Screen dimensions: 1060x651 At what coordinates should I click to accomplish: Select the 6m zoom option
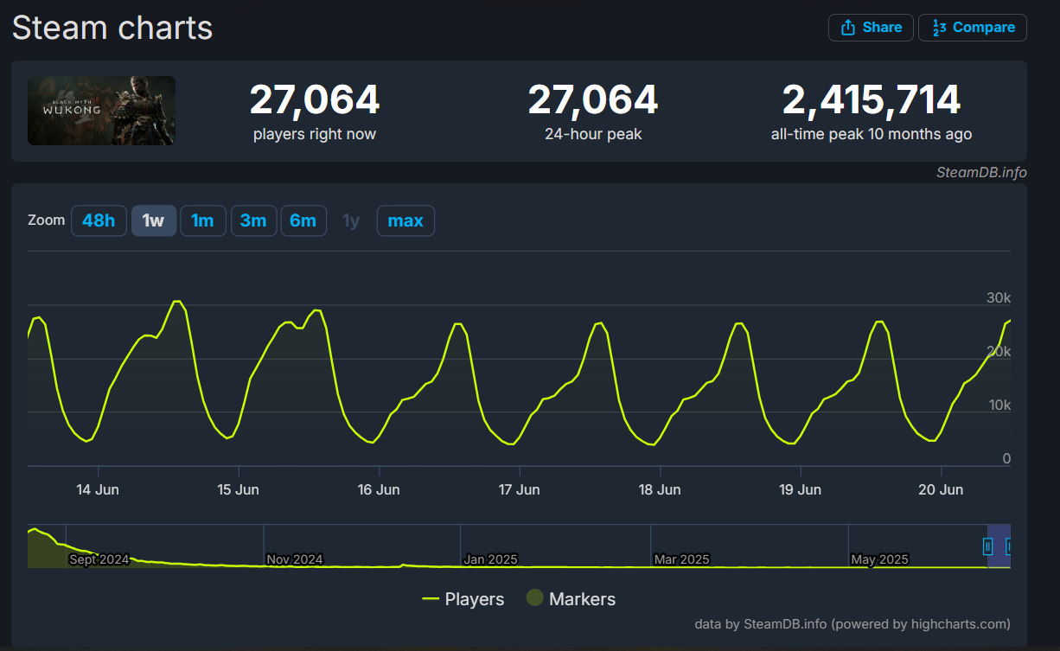click(x=303, y=220)
